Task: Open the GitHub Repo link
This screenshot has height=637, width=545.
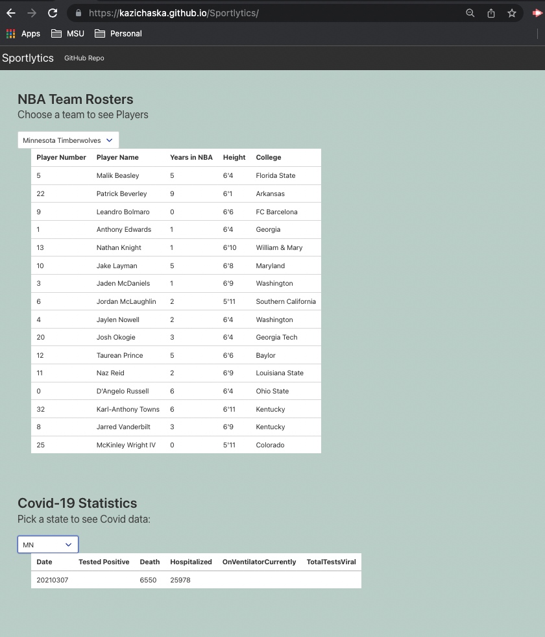Action: click(84, 58)
